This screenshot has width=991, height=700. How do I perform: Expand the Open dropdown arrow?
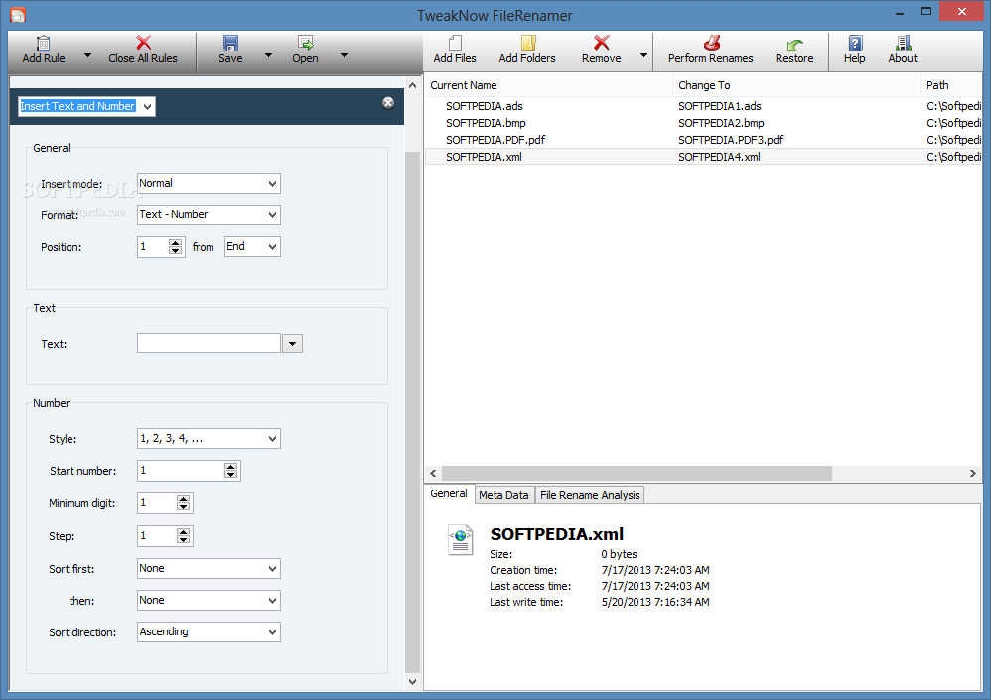point(344,55)
